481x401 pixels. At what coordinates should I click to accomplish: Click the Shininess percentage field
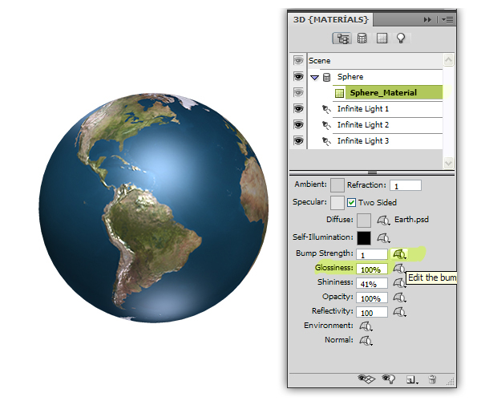coord(372,283)
